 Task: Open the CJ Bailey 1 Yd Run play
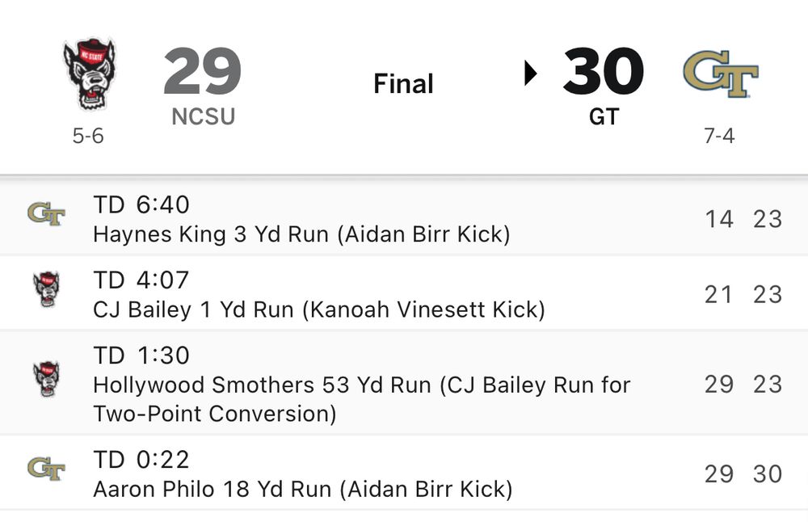tap(404, 293)
